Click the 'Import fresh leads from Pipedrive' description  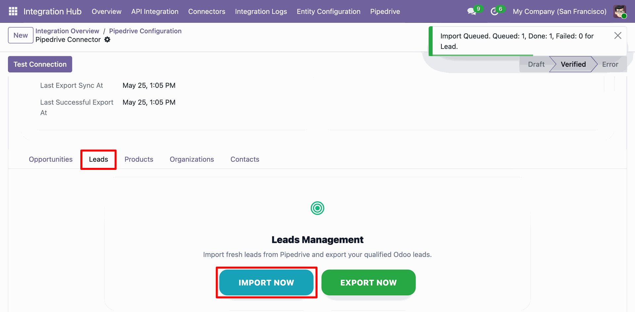317,254
